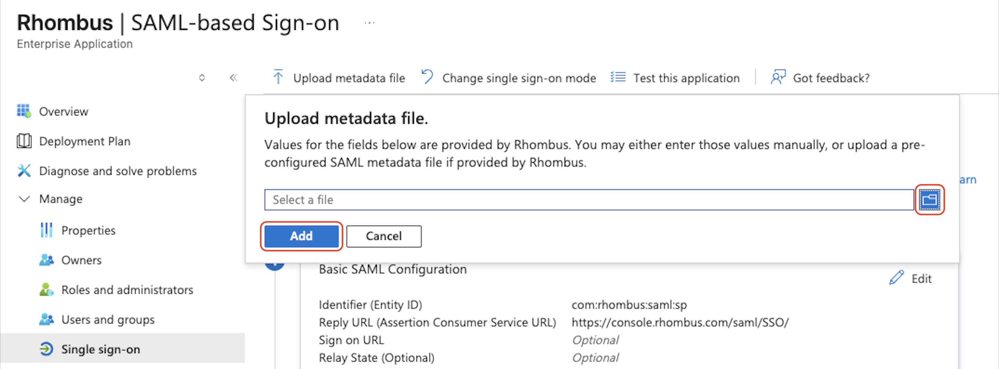The width and height of the screenshot is (999, 369).
Task: Click the Upload metadata file arrow icon
Action: (278, 77)
